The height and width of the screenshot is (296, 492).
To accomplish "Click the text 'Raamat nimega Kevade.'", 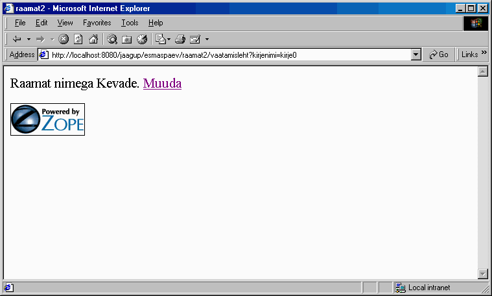I will pyautogui.click(x=75, y=83).
